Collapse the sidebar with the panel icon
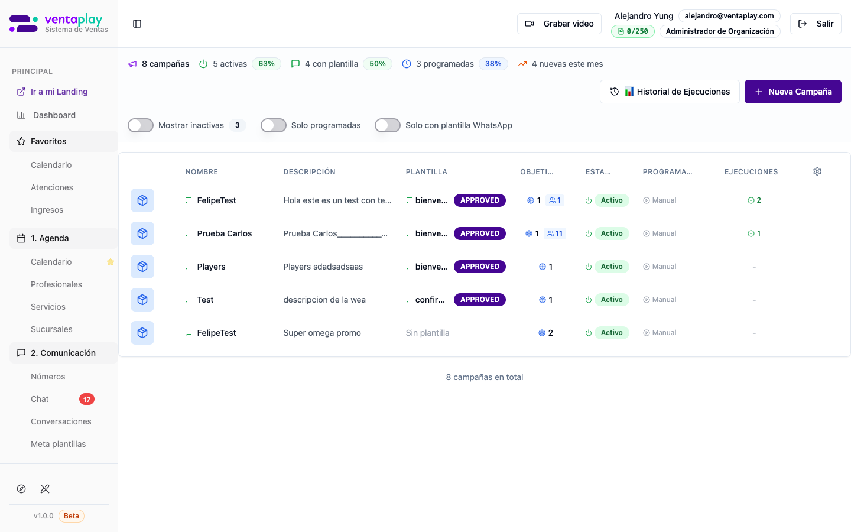This screenshot has height=532, width=851. coord(137,24)
